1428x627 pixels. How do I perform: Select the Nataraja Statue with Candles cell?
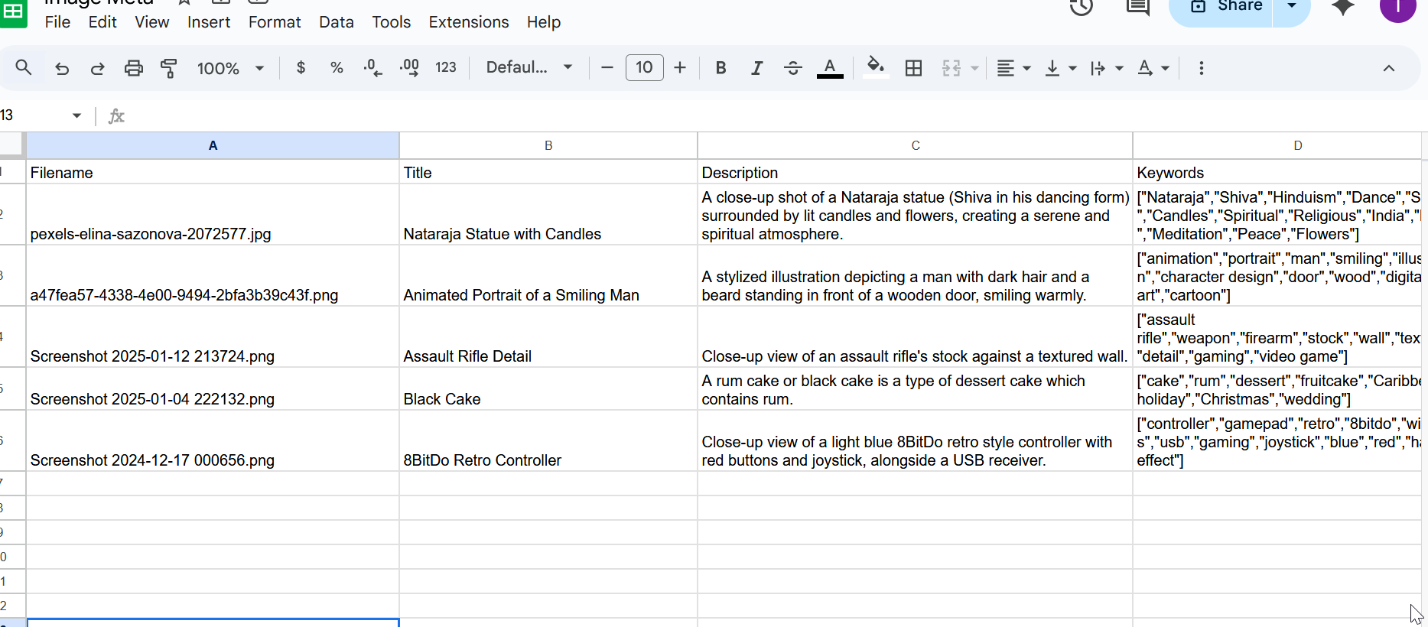click(x=548, y=215)
